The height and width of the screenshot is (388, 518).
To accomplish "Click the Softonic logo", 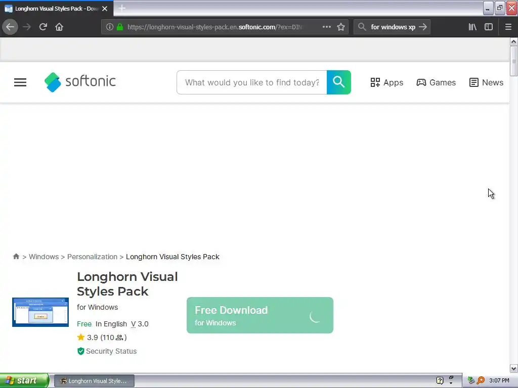I will coord(80,82).
